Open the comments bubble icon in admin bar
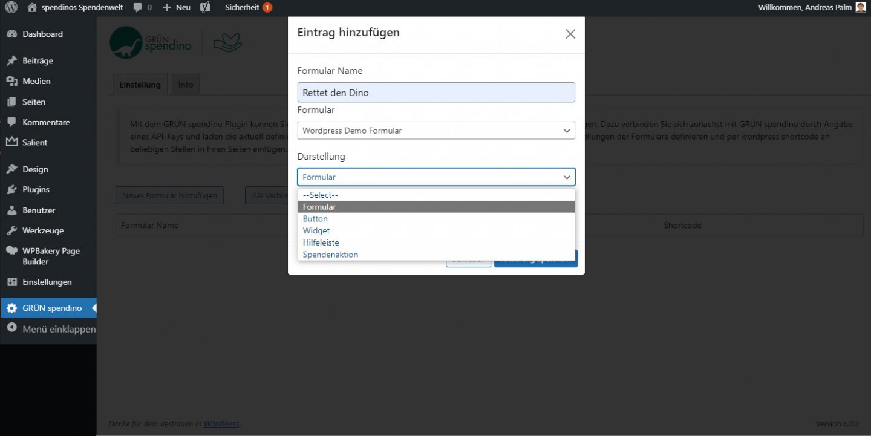Screen dimensions: 871x436 (x=139, y=8)
